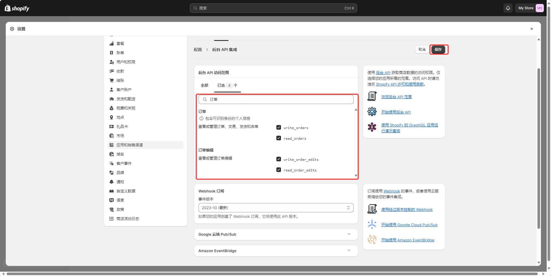551x276 pixels.
Task: Click the 语言 language icon
Action: tap(112, 200)
